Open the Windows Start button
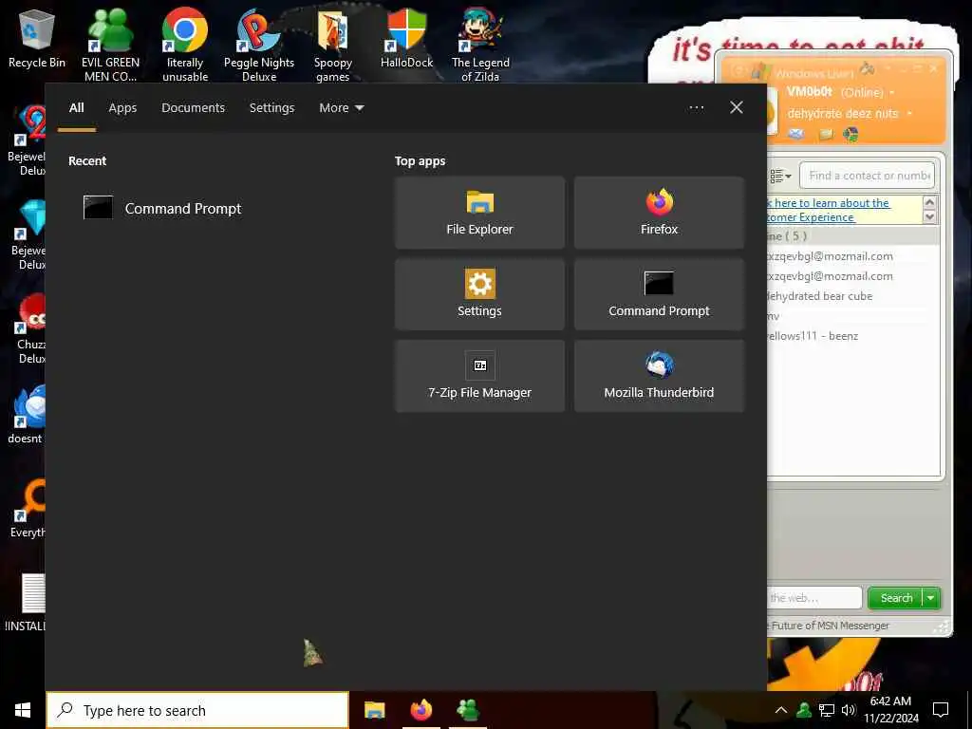 coord(23,710)
